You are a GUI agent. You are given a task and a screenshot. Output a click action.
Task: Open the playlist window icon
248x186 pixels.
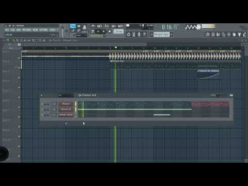coord(208,35)
